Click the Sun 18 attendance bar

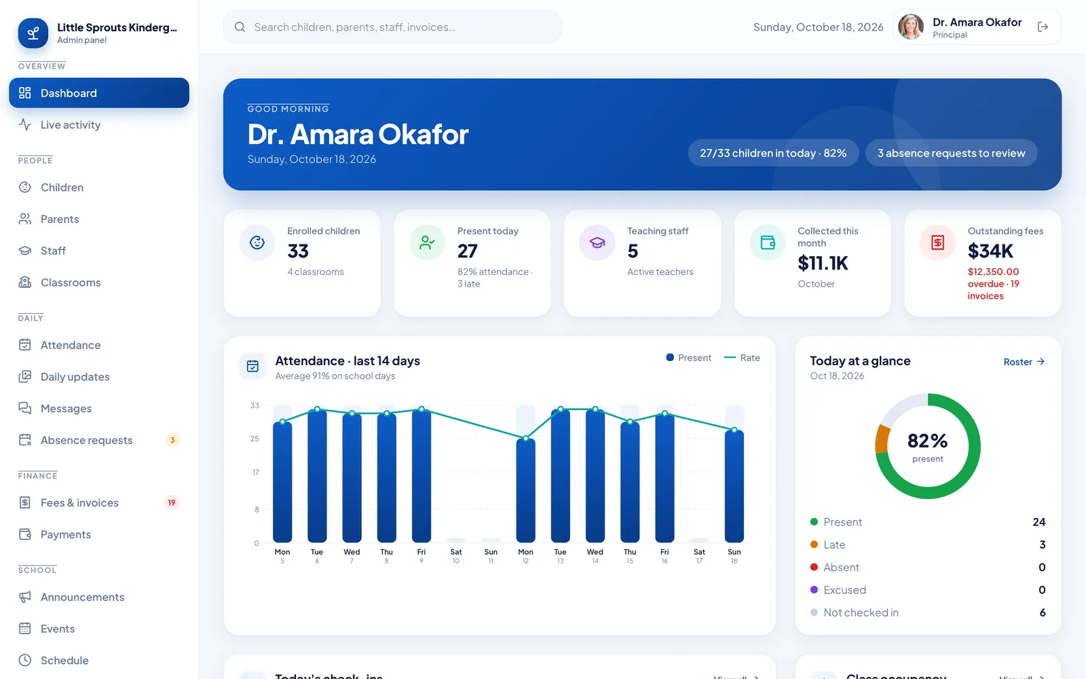coord(734,486)
